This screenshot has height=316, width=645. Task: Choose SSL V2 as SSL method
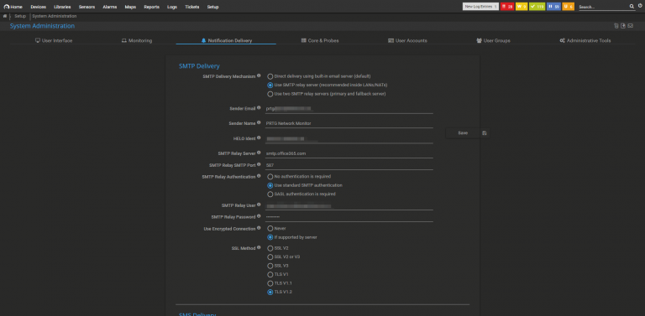(x=270, y=248)
